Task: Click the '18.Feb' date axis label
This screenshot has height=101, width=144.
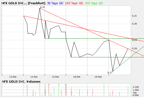Action: (77, 77)
